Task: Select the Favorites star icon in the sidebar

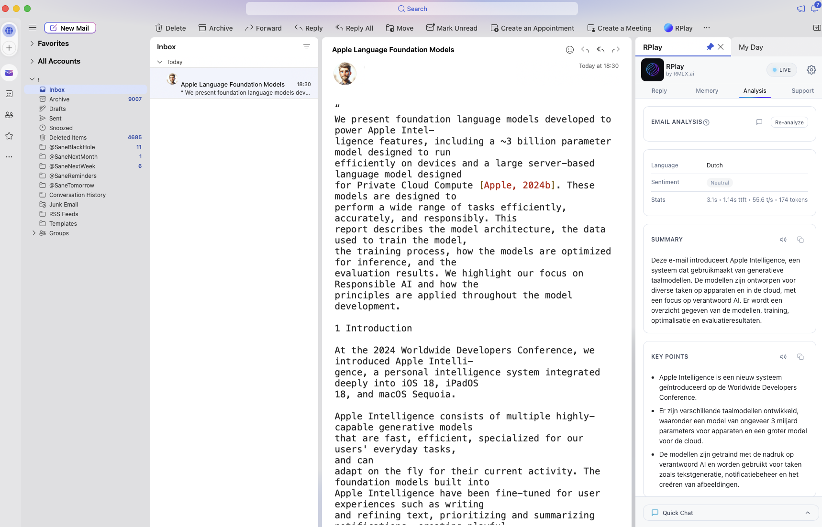Action: (x=9, y=136)
